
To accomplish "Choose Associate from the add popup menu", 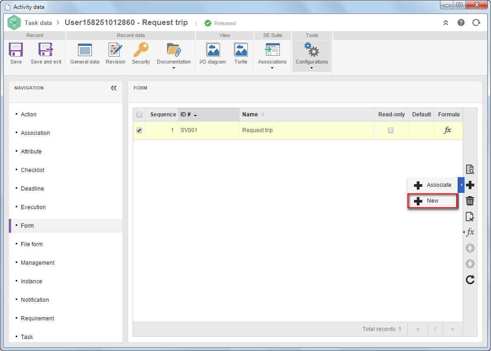I will pyautogui.click(x=433, y=185).
